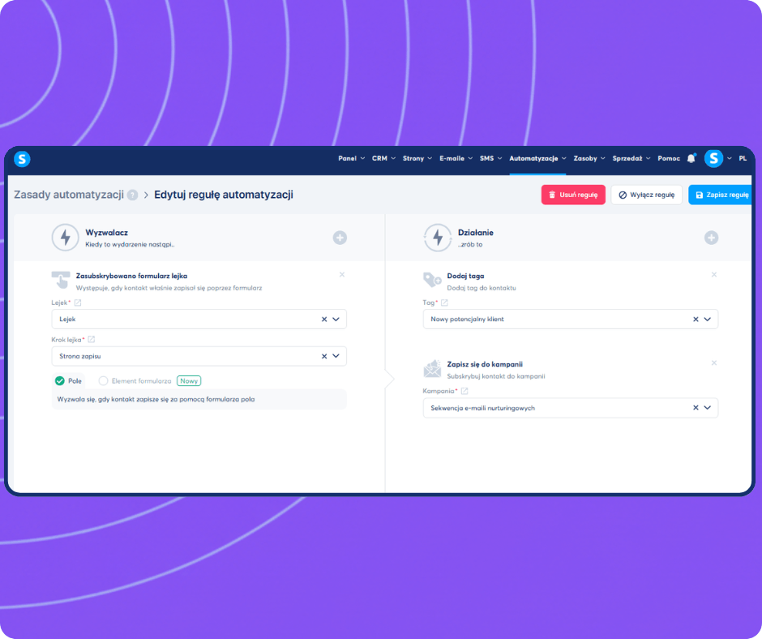Screen dimensions: 762x639
Task: Click help icon beside Zasady automatyzacji
Action: coord(132,195)
